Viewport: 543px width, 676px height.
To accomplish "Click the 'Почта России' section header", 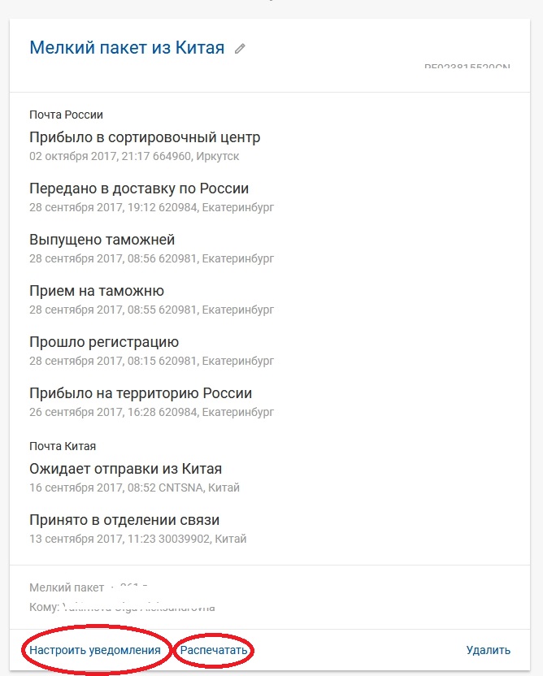I will (x=66, y=115).
